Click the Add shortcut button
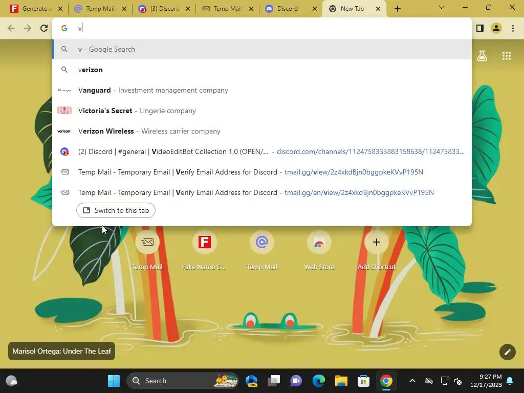Image resolution: width=524 pixels, height=393 pixels. (x=376, y=251)
